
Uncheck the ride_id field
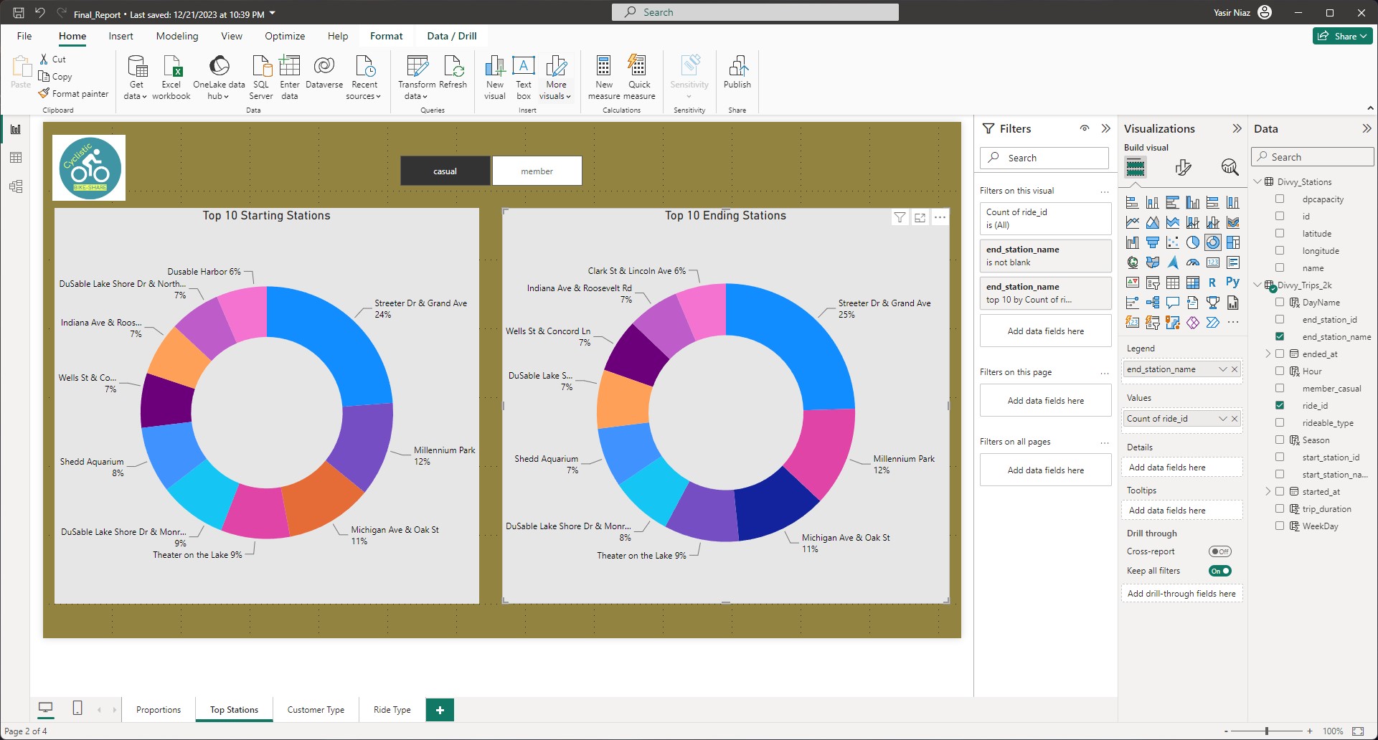[1280, 405]
